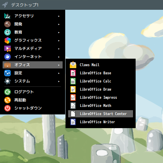Click the green ログアウト icon

7,92
